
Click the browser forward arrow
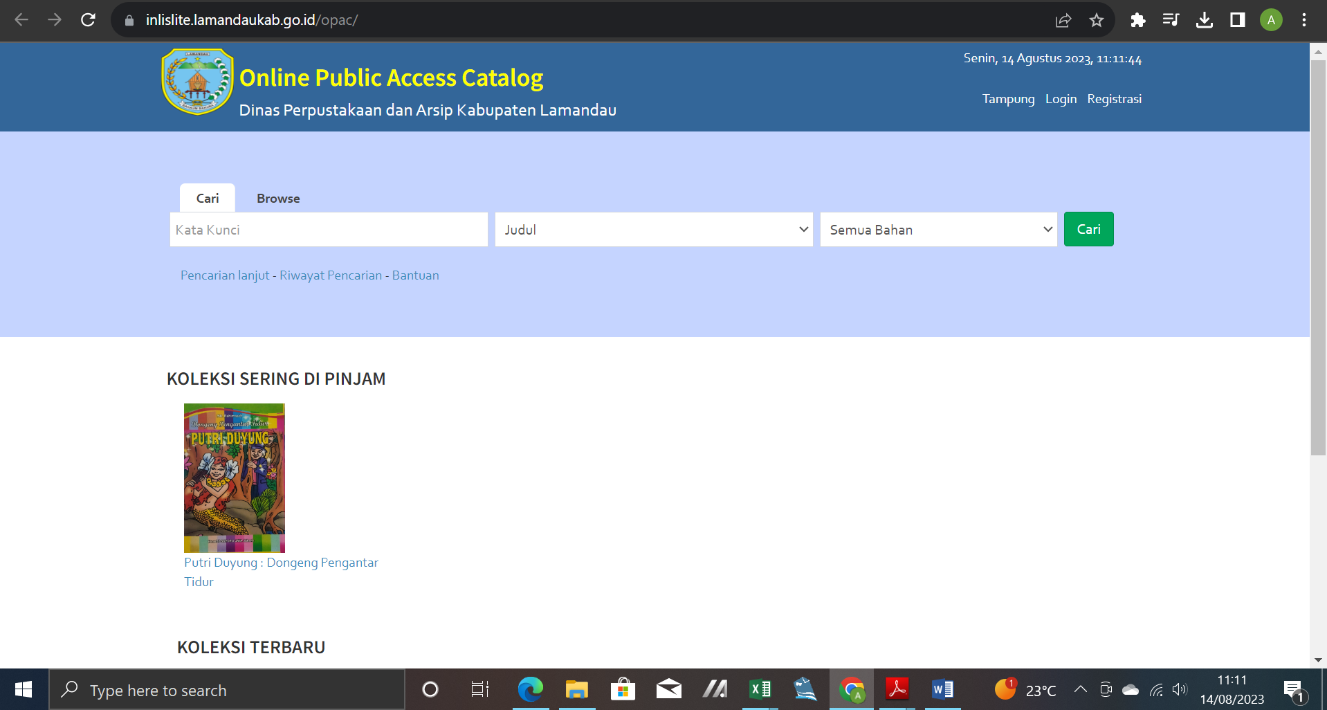(x=55, y=20)
